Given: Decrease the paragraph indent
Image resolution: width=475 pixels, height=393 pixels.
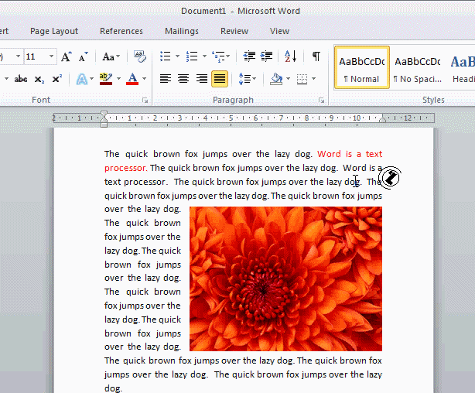Looking at the screenshot, I should pyautogui.click(x=249, y=56).
